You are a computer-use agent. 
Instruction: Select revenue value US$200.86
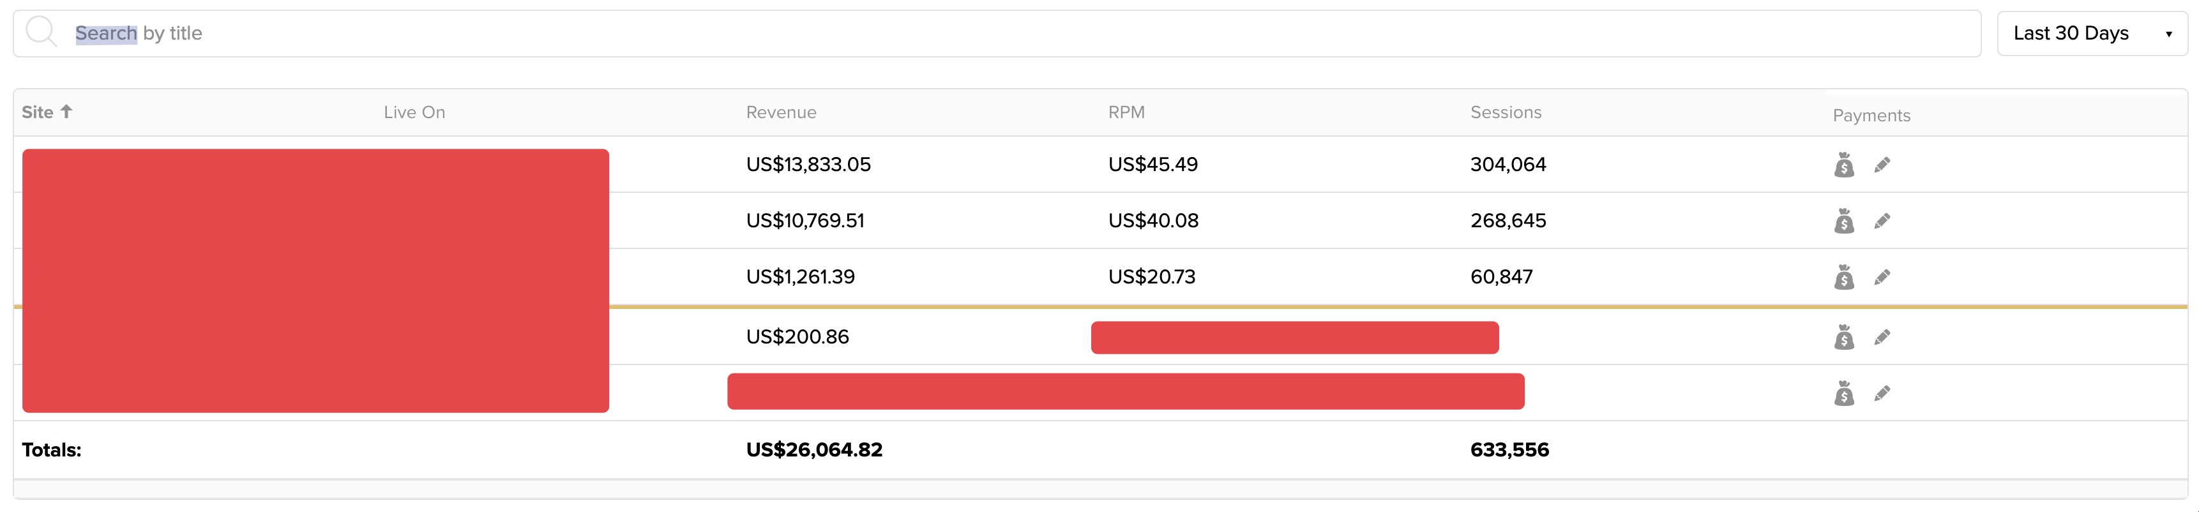(797, 336)
